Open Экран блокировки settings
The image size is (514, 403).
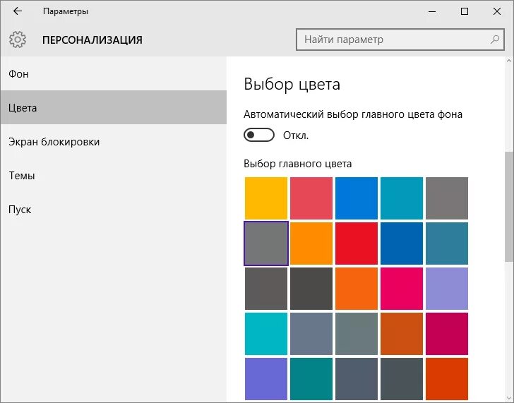click(114, 142)
